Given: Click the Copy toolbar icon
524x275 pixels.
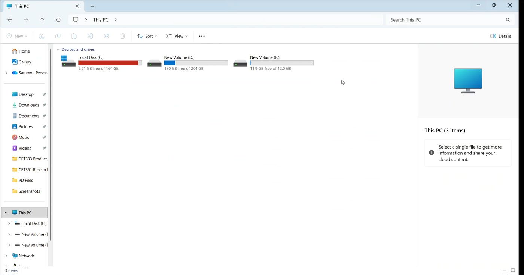Looking at the screenshot, I should click(x=58, y=36).
